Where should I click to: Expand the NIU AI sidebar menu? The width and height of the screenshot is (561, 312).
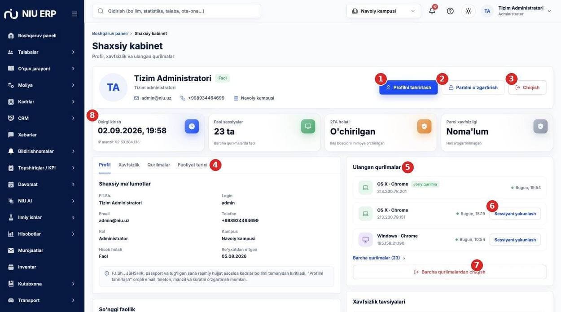pos(42,201)
